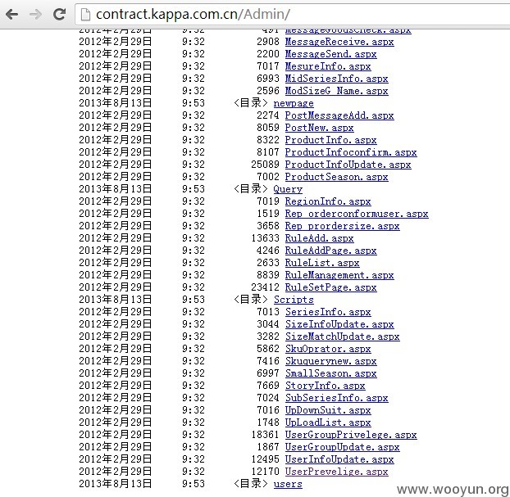Open RuleAddPage.aspx link
The height and width of the screenshot is (497, 510).
click(330, 251)
